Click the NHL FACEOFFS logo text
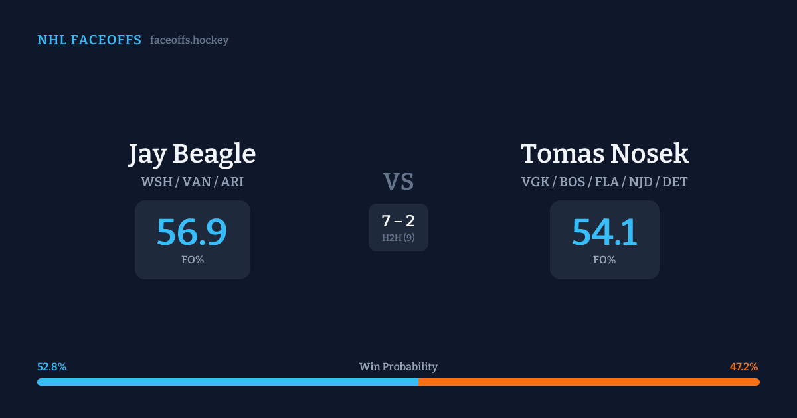This screenshot has height=418, width=797. (x=89, y=40)
